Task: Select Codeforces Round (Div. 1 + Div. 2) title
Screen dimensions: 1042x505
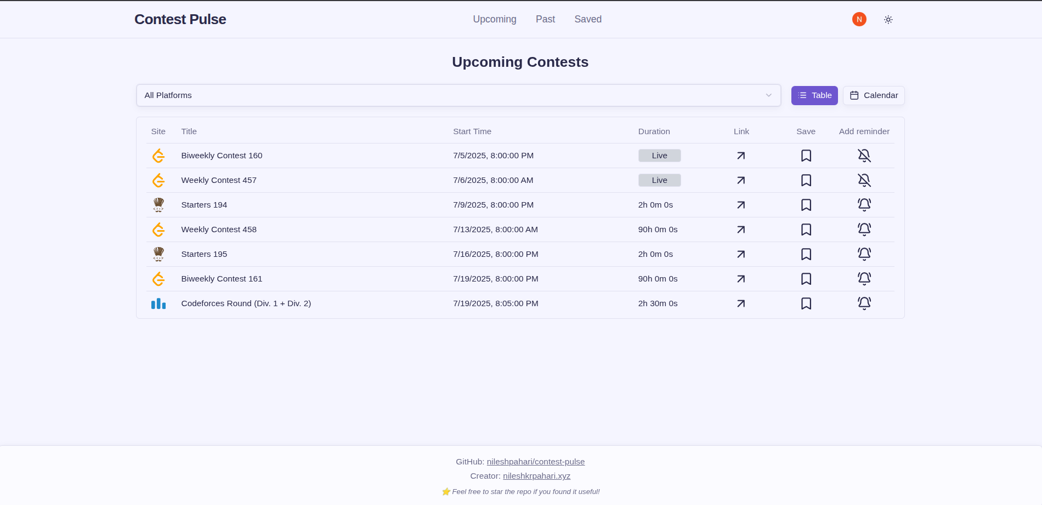Action: tap(246, 303)
